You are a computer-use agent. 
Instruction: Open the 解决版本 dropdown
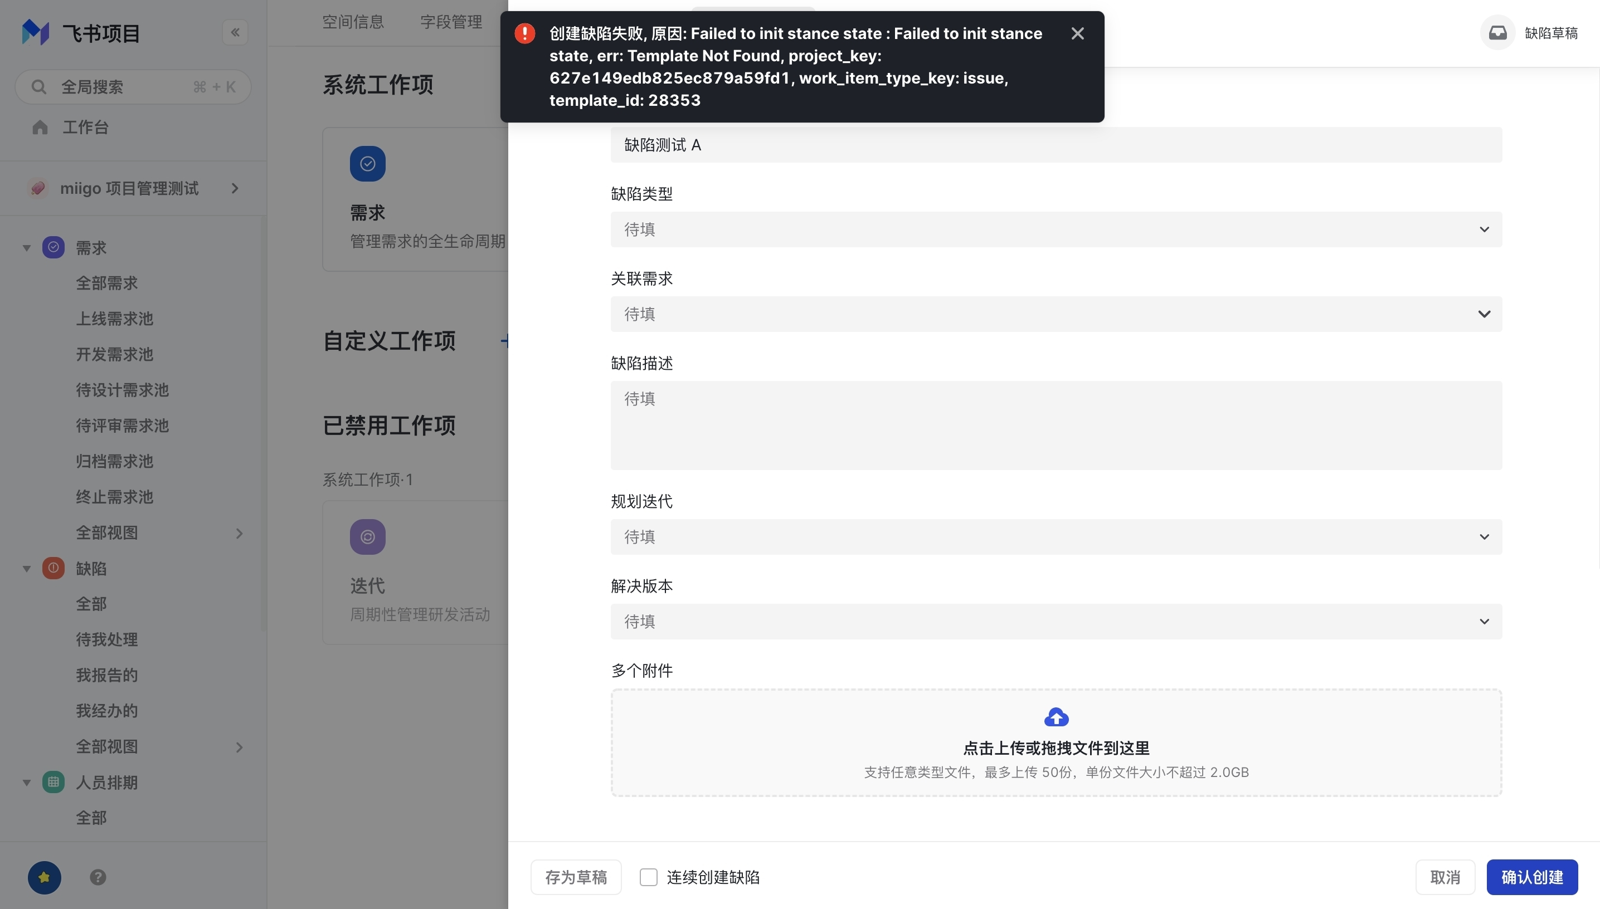tap(1057, 621)
